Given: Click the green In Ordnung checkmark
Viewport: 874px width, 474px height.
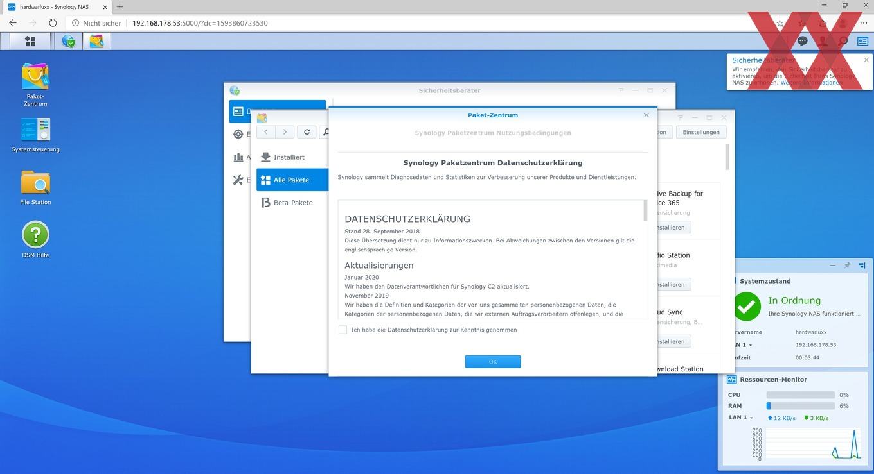Looking at the screenshot, I should (747, 306).
